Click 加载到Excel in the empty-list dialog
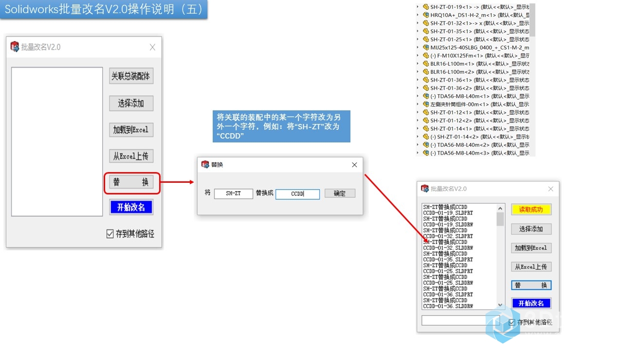The image size is (623, 350). click(x=131, y=130)
